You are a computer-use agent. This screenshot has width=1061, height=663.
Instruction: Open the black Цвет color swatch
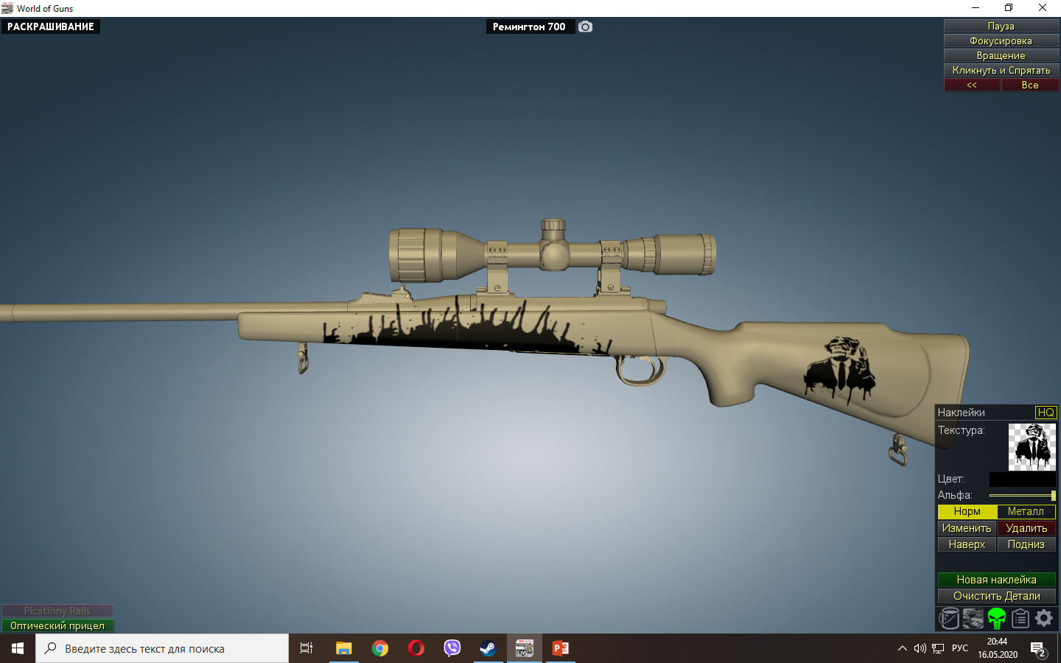(1023, 479)
